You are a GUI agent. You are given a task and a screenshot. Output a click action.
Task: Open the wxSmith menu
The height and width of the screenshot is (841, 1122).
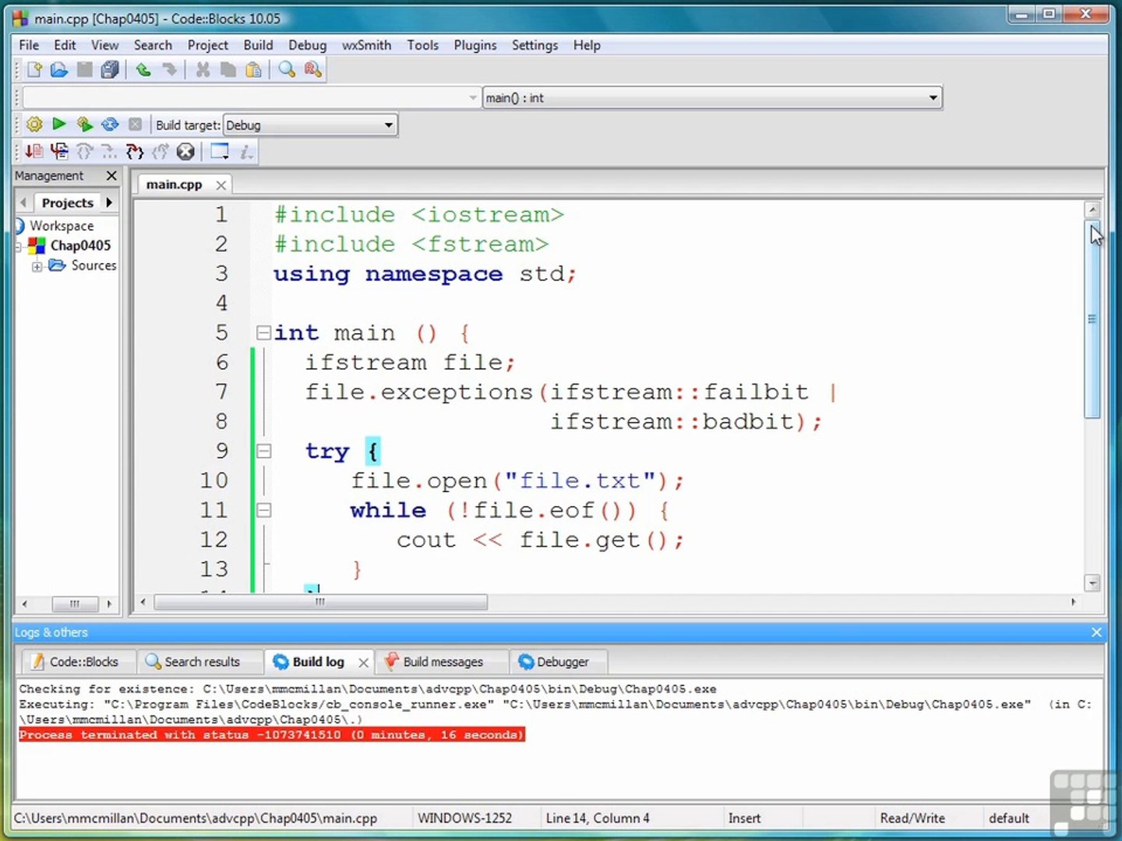tap(366, 45)
